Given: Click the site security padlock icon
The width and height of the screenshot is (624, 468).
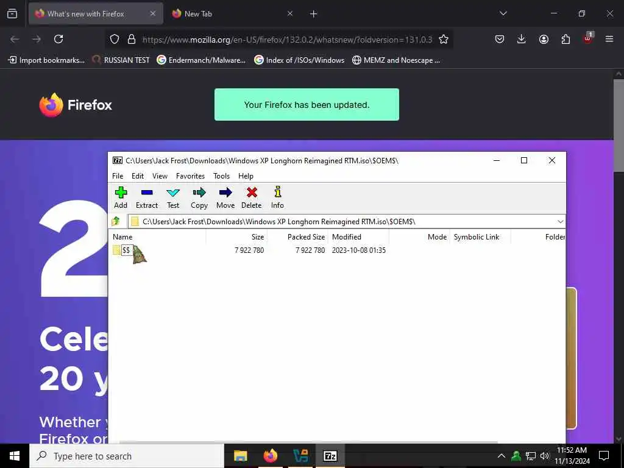Looking at the screenshot, I should 132,39.
